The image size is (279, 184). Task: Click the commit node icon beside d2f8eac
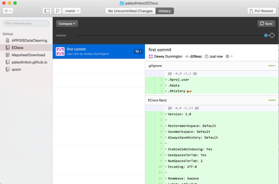(187, 56)
